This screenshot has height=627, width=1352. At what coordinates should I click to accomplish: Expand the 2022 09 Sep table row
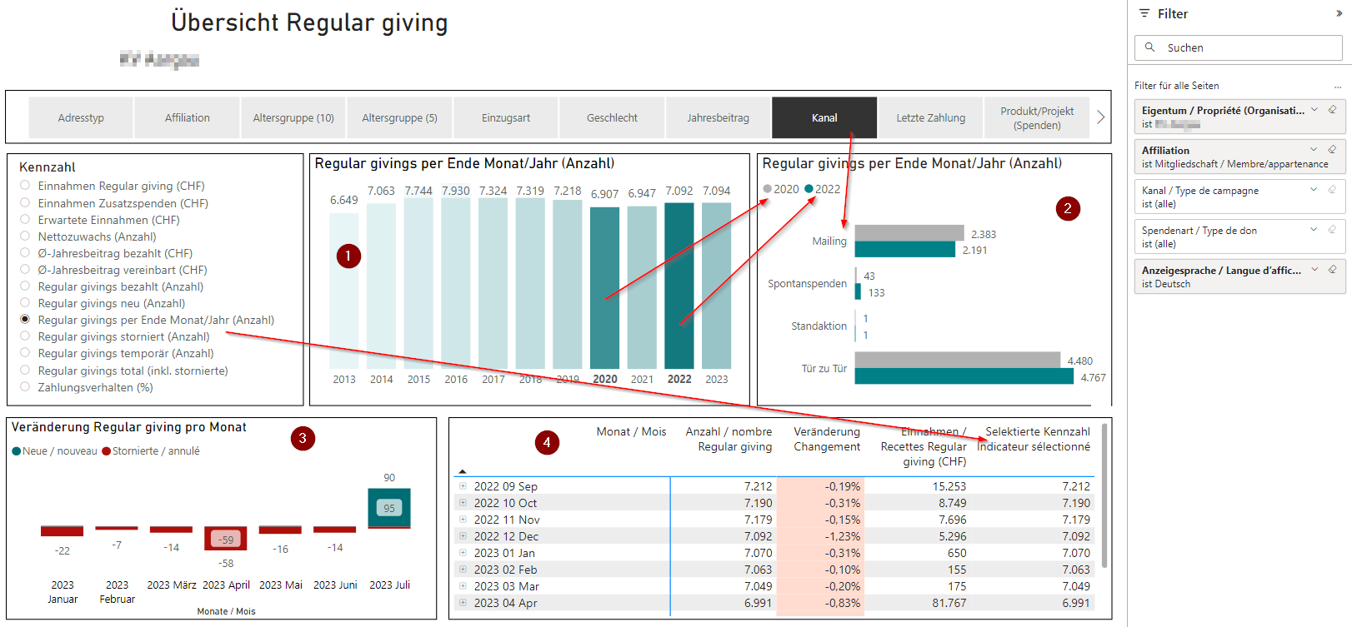click(463, 485)
